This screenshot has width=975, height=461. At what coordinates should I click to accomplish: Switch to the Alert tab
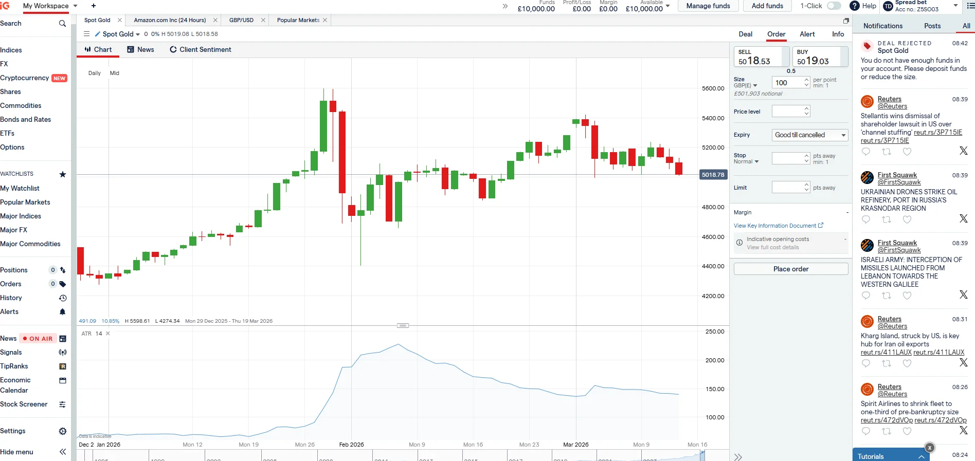tap(807, 34)
